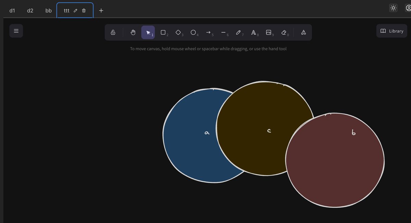Switch to the d1 tab
The height and width of the screenshot is (223, 411).
[x=12, y=11]
